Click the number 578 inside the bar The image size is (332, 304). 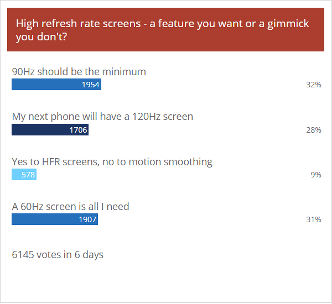(x=28, y=175)
